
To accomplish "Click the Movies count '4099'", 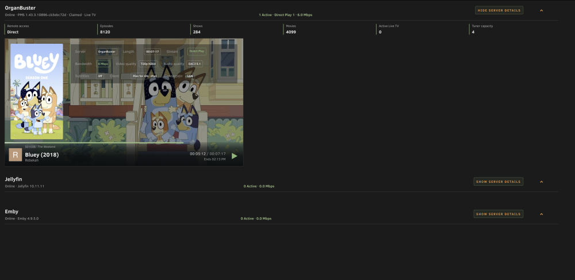I will pyautogui.click(x=291, y=32).
